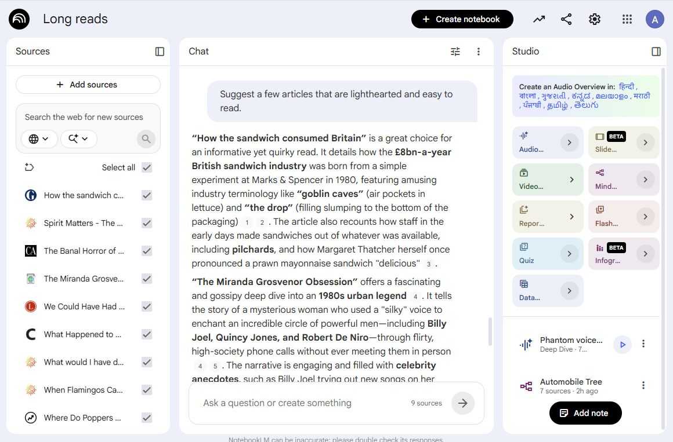Screen dimensions: 673x442
Task: Open the settings gear icon
Action: [x=595, y=19]
